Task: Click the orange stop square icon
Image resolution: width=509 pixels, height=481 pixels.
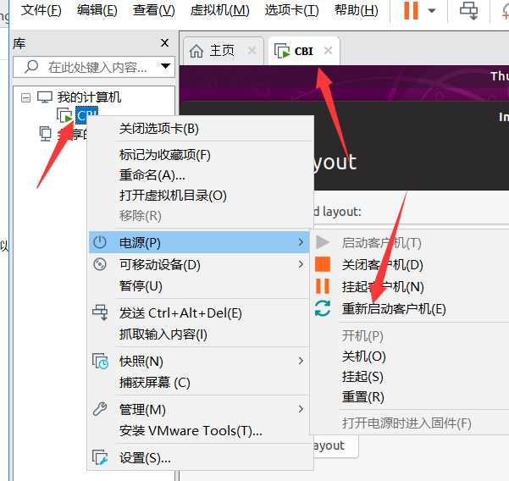Action: [323, 264]
